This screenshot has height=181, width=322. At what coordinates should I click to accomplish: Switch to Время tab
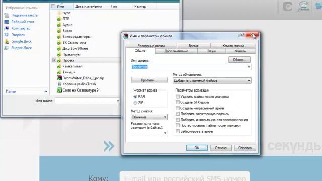(193, 46)
